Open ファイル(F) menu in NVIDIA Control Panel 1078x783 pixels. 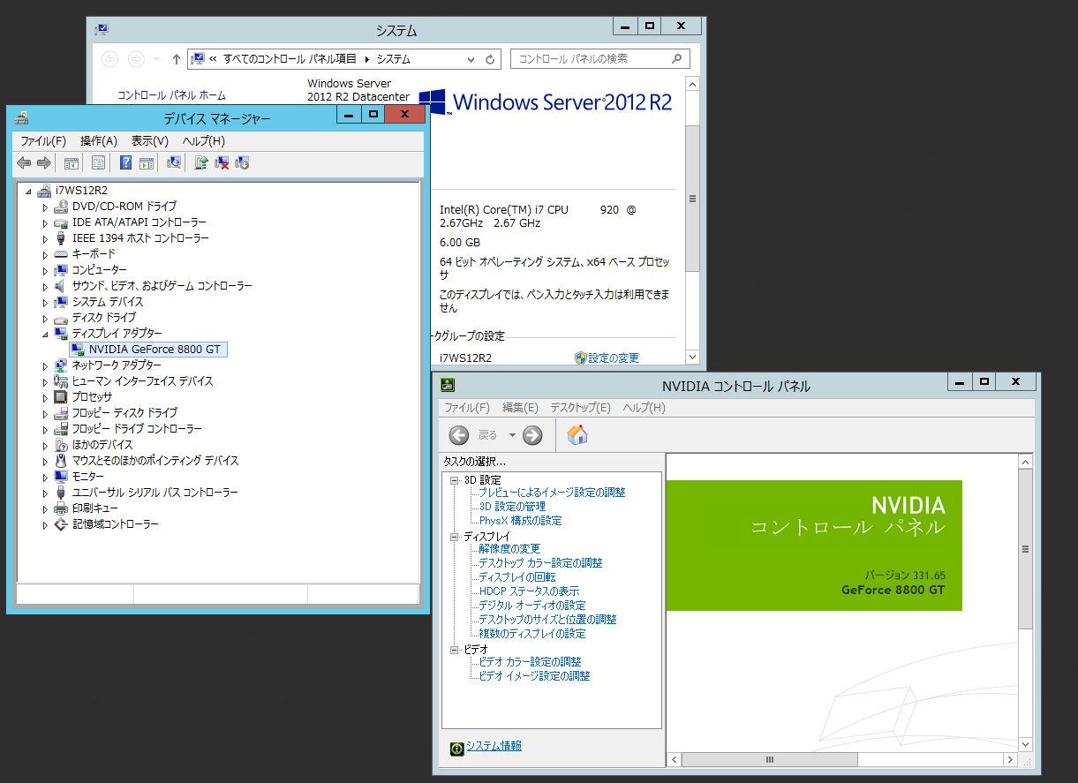[x=467, y=408]
